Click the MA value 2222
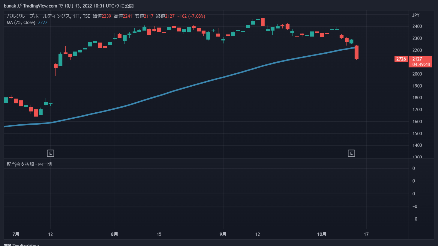This screenshot has width=438, height=246. [43, 22]
